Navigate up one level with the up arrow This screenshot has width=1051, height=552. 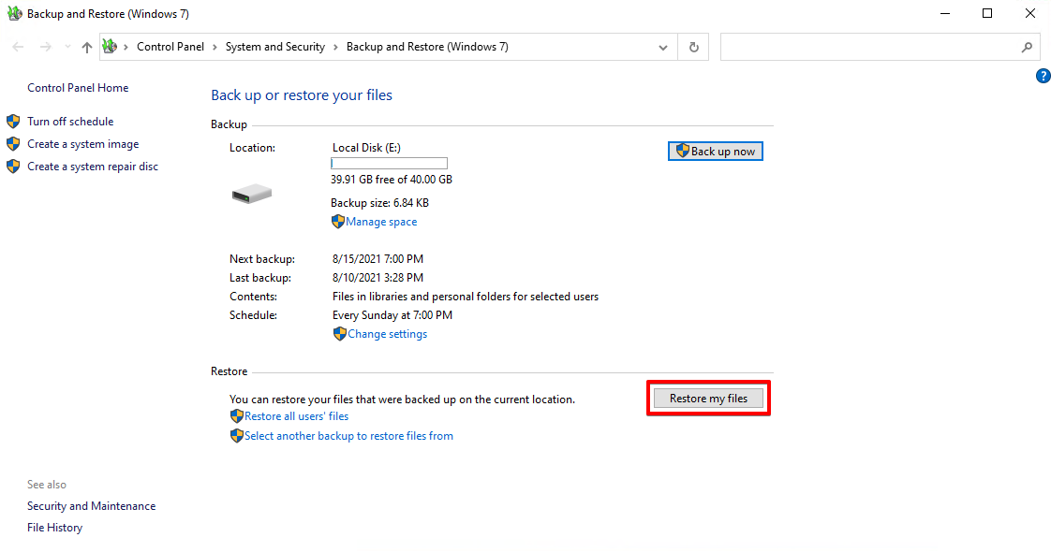tap(86, 46)
